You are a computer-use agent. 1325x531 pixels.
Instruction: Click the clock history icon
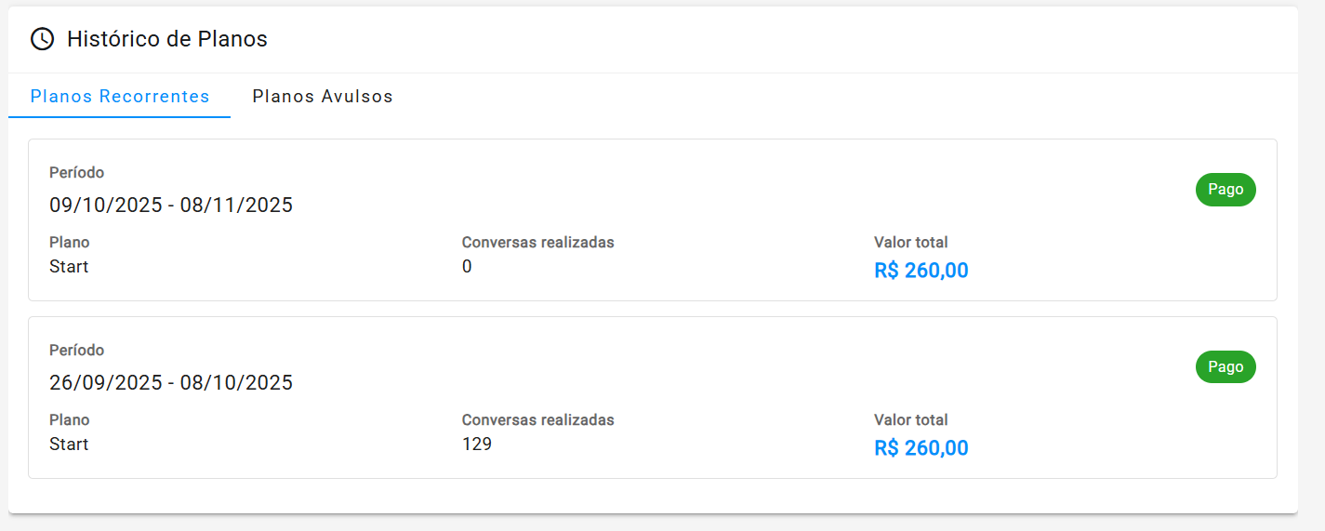click(42, 39)
